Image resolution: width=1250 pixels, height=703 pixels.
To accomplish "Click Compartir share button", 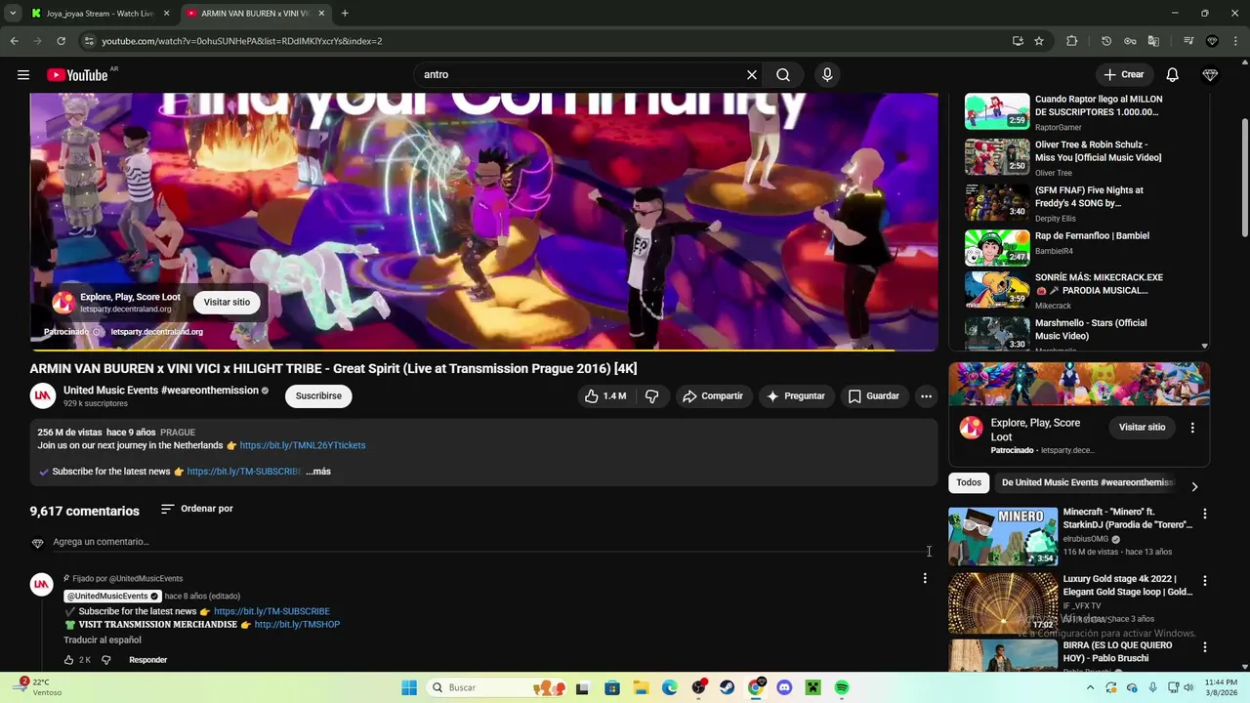I will tap(713, 396).
